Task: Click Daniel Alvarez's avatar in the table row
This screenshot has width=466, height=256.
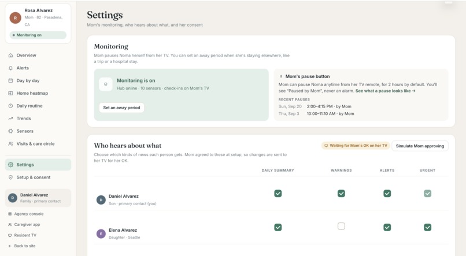Action: tap(101, 200)
